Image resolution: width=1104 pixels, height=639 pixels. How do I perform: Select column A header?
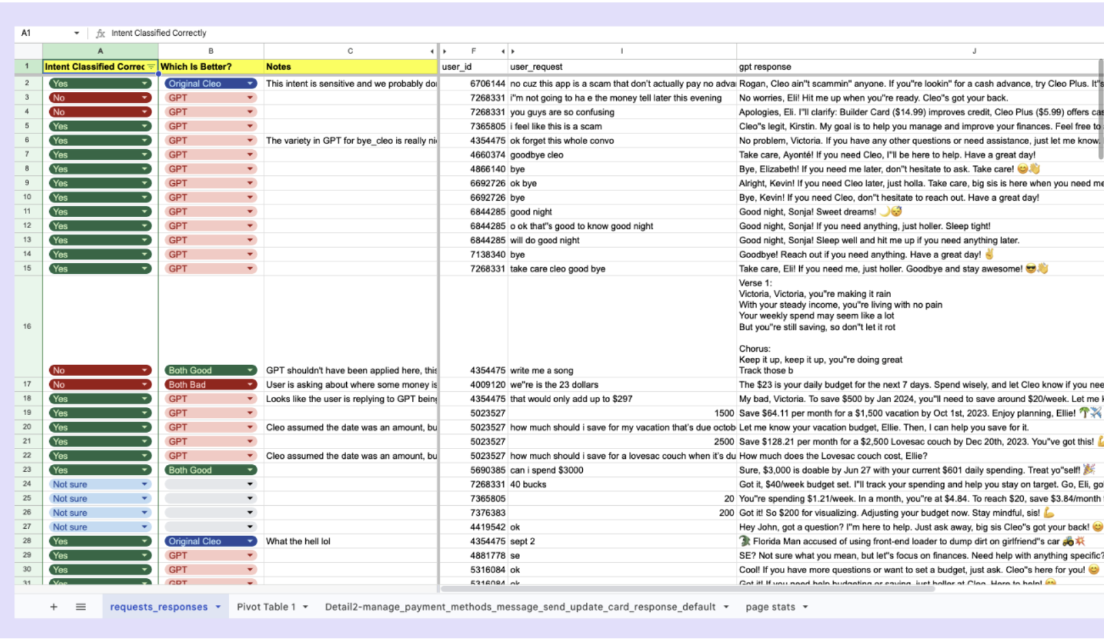(x=100, y=51)
